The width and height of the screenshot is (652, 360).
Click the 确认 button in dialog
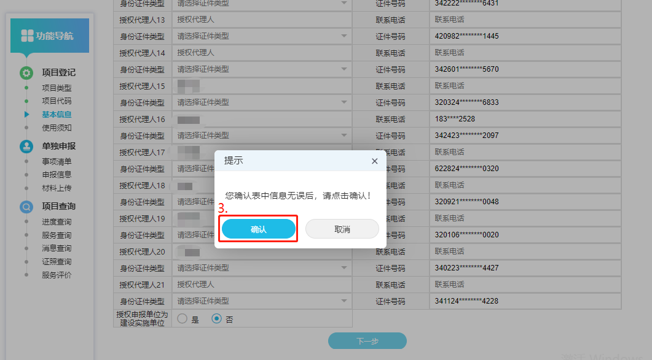point(259,229)
